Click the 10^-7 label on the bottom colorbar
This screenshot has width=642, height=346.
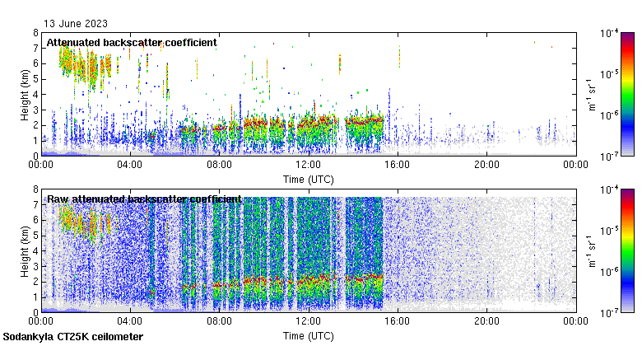pos(609,313)
